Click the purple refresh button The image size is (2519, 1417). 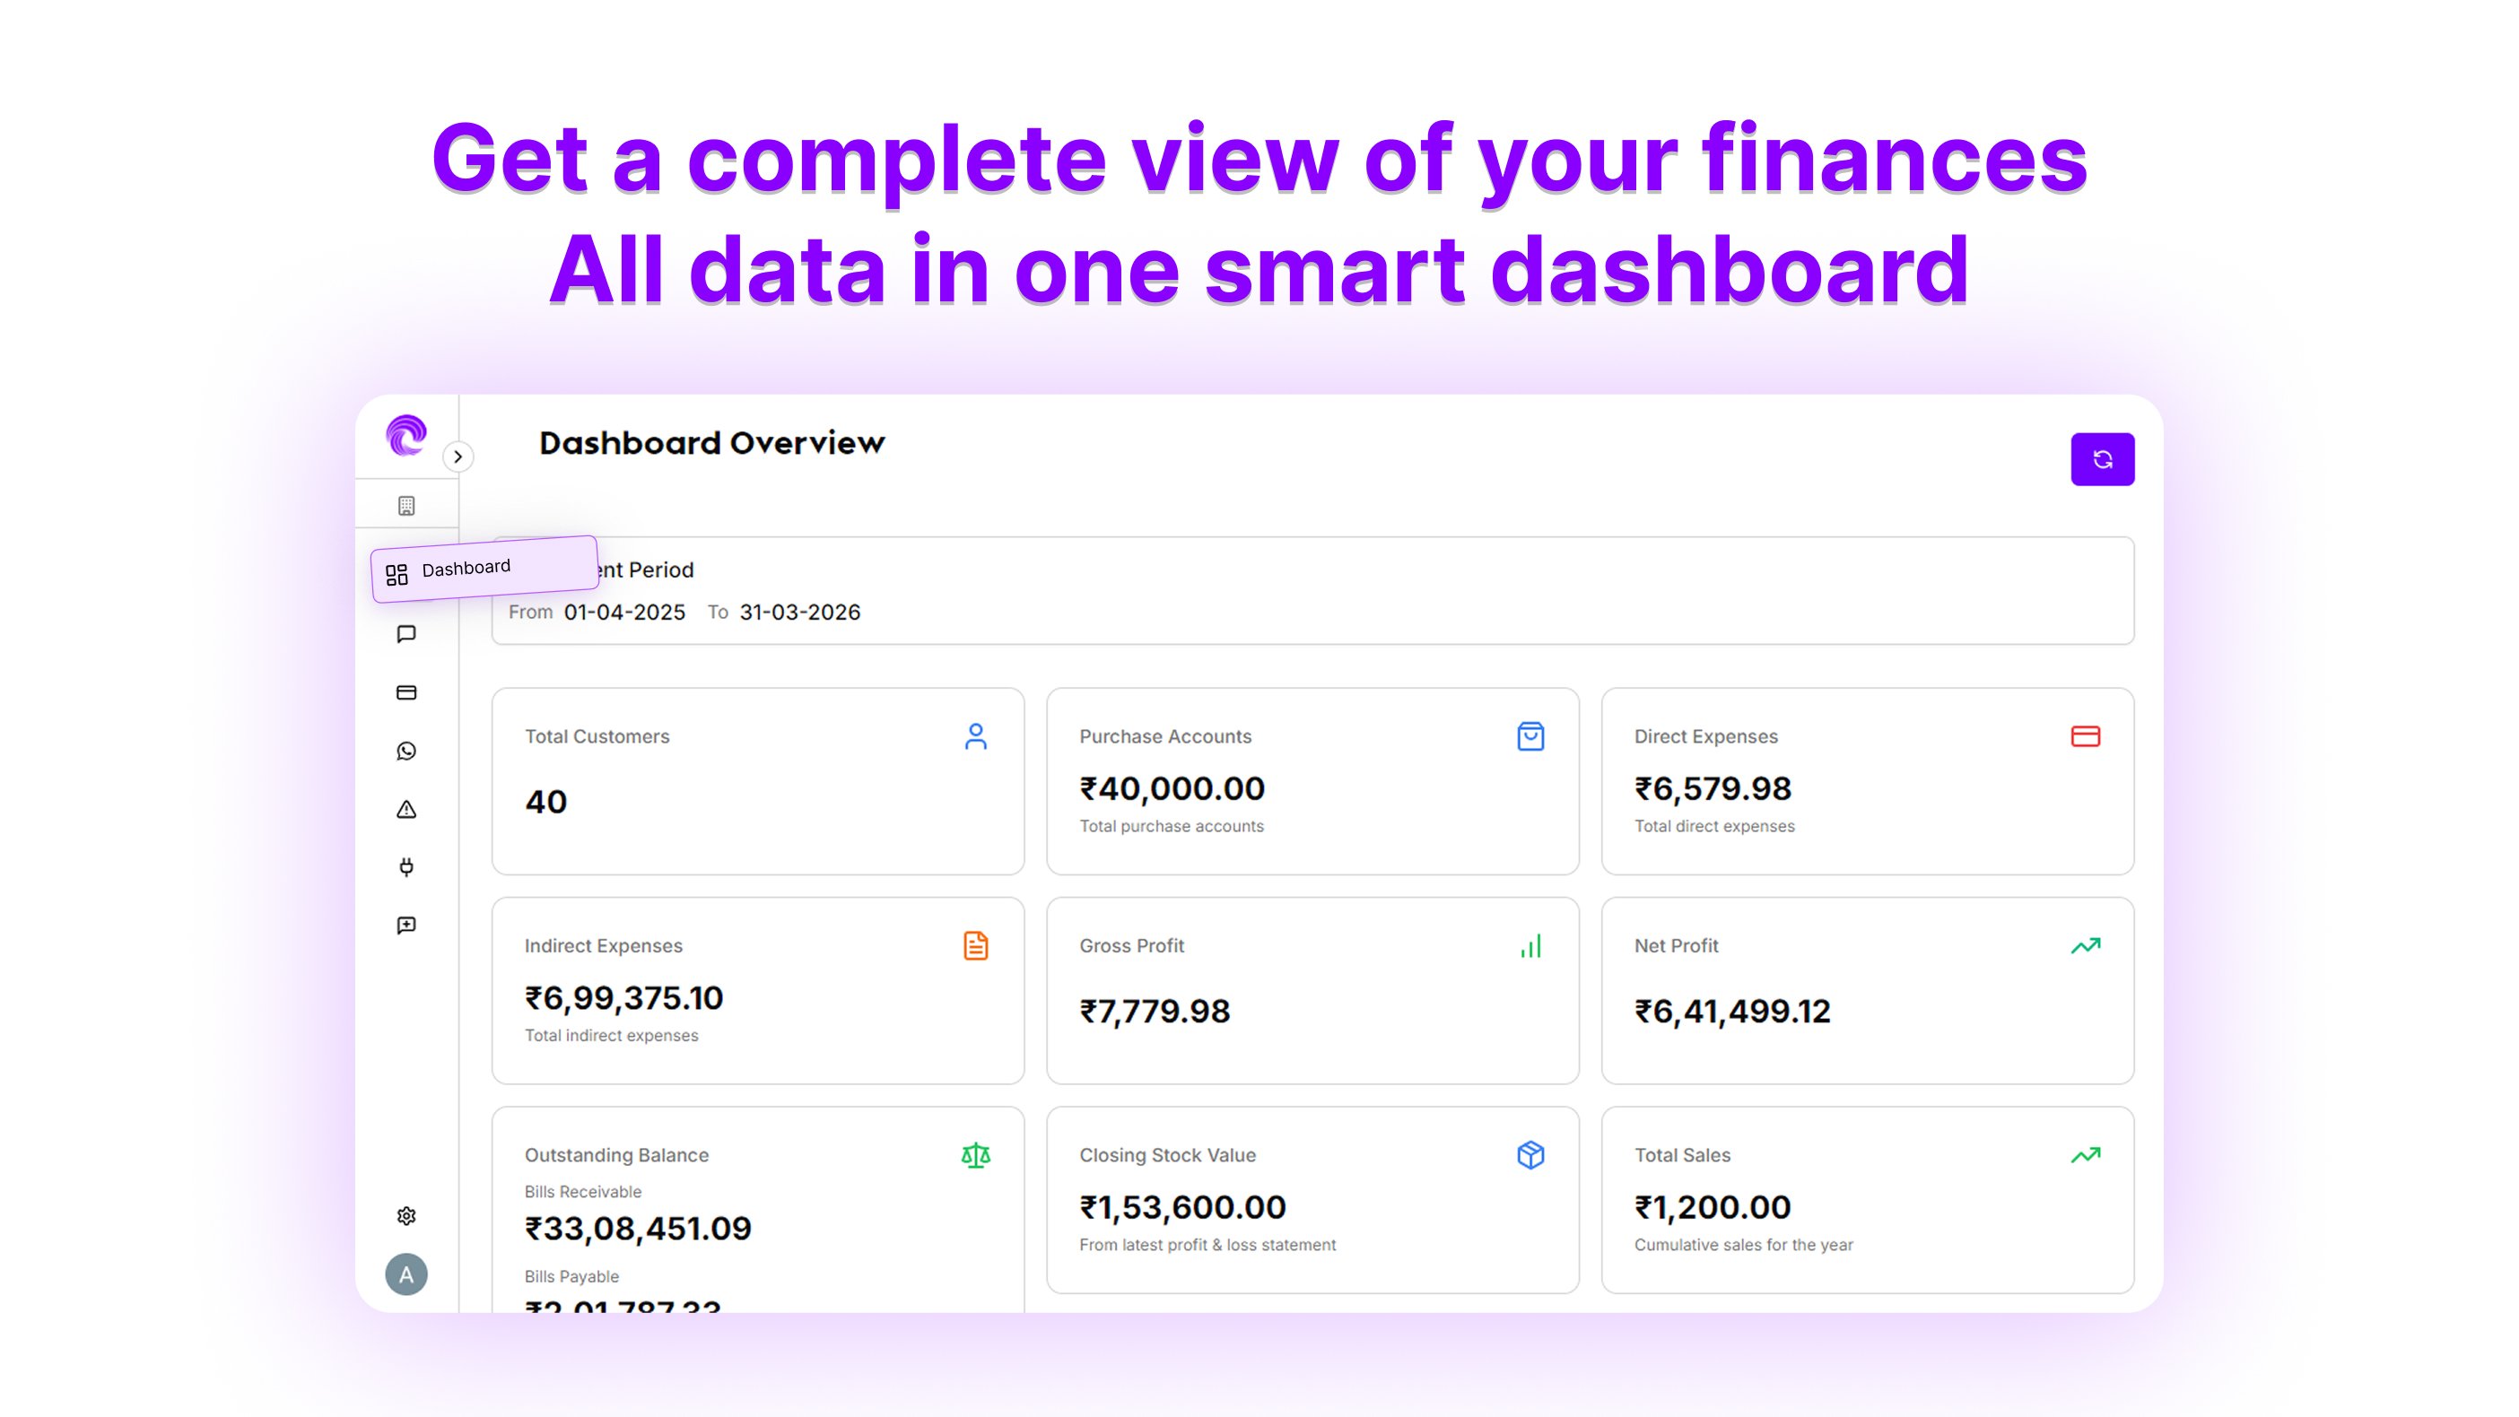pyautogui.click(x=2102, y=458)
